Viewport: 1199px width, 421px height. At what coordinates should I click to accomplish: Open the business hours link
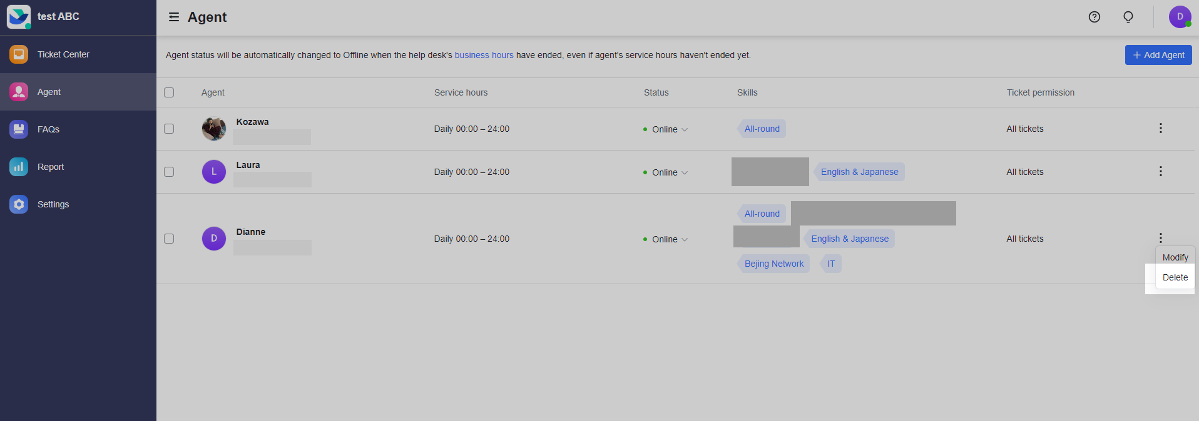(x=484, y=55)
